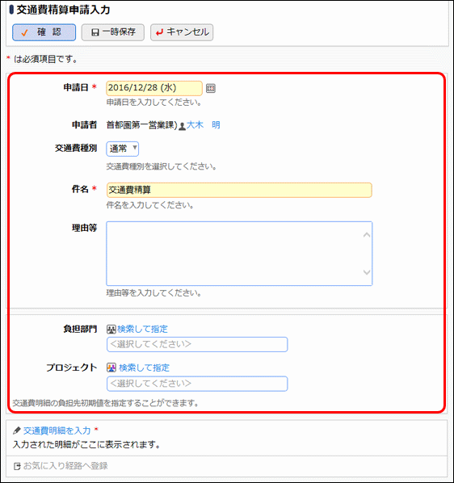Open the 交通費明細を入力 link

tap(57, 430)
